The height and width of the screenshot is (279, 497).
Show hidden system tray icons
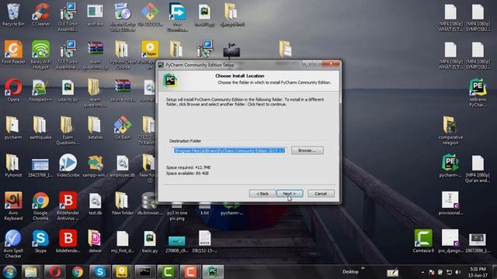(x=422, y=272)
